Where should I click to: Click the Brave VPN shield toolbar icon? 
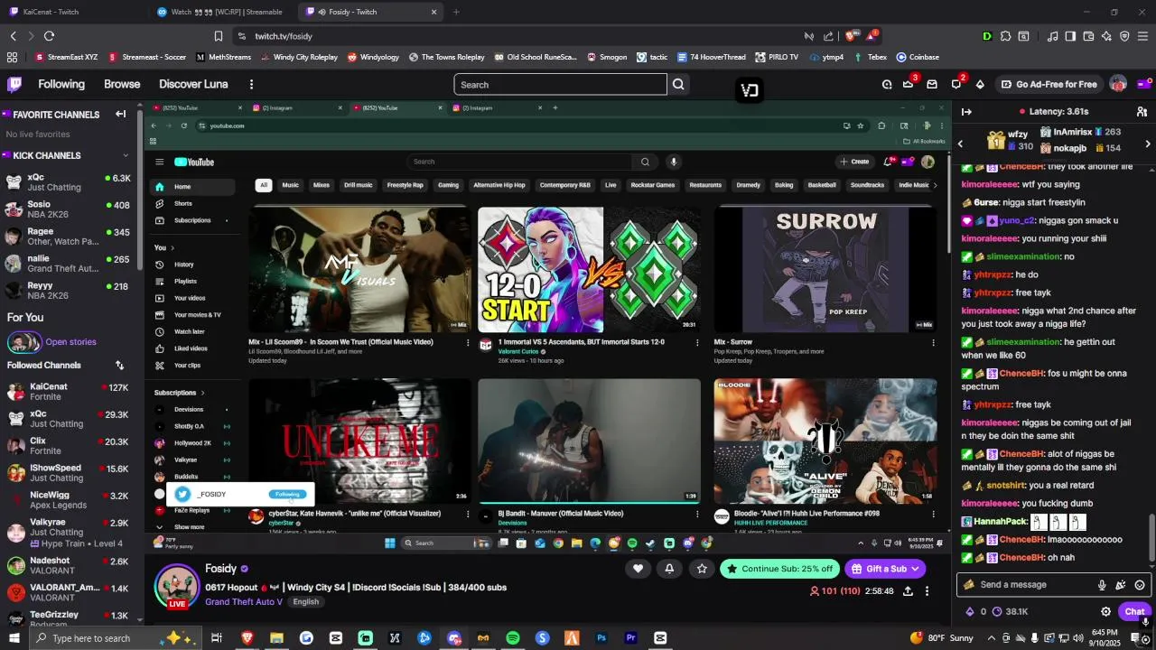[1124, 36]
